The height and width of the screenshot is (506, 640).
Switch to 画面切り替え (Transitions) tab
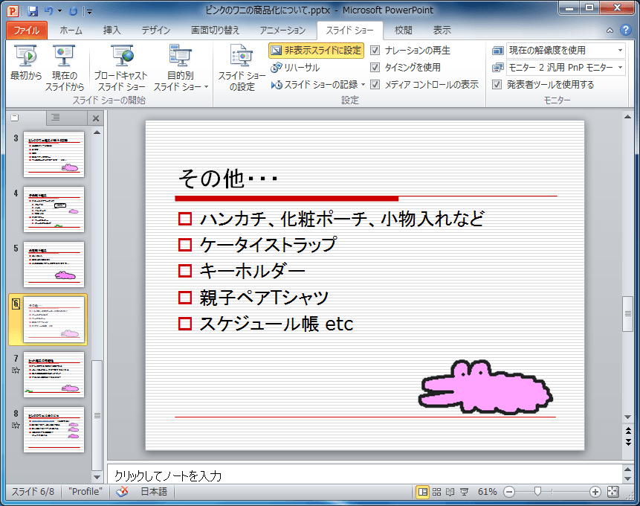(x=215, y=31)
